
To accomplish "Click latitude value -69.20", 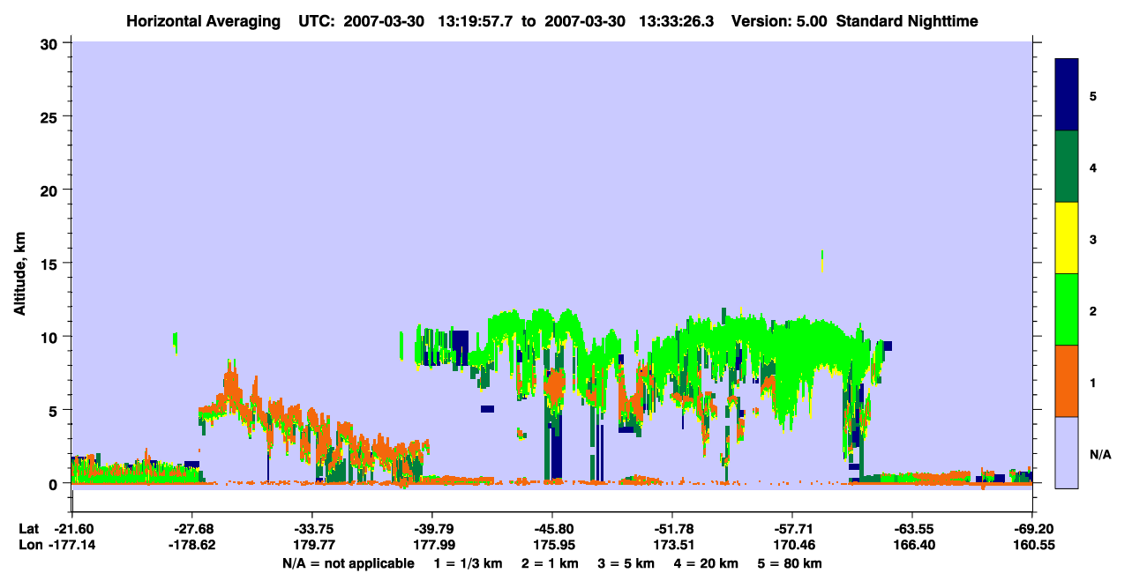I will click(x=1032, y=529).
